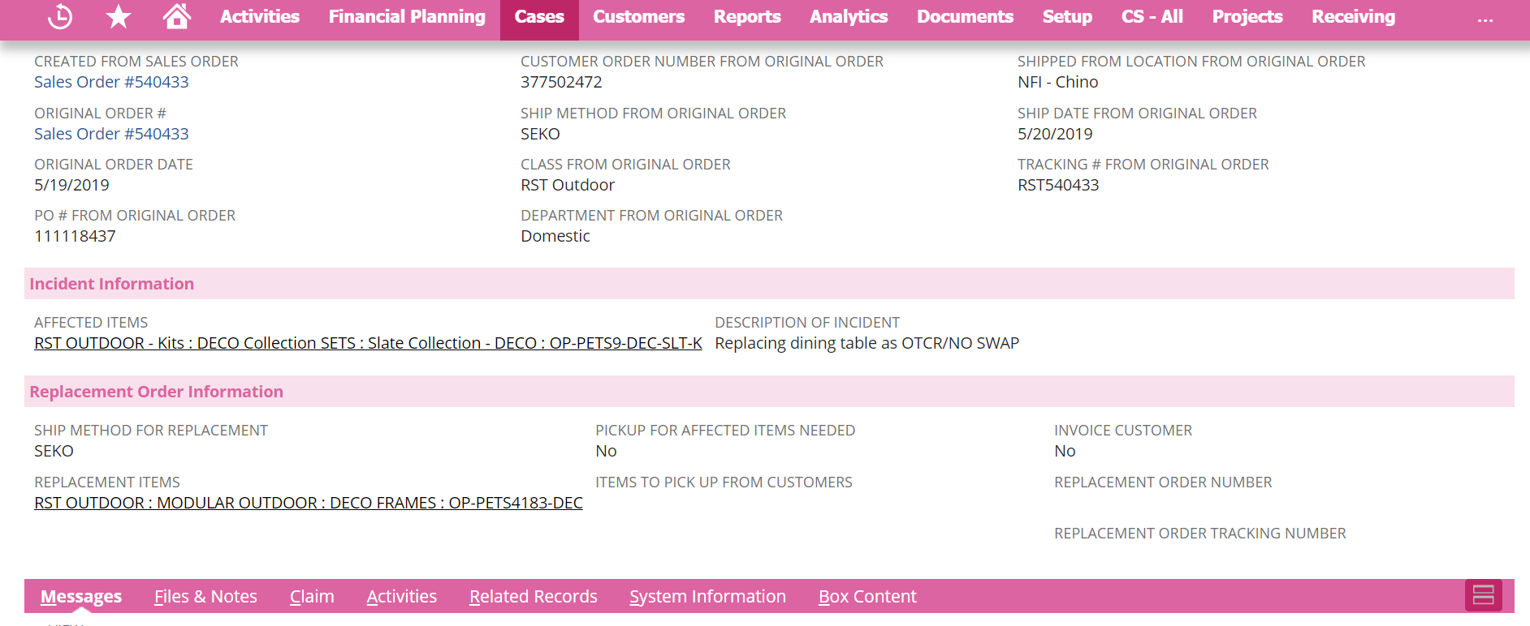This screenshot has height=626, width=1530.
Task: Open the Receiving menu
Action: point(1354,17)
